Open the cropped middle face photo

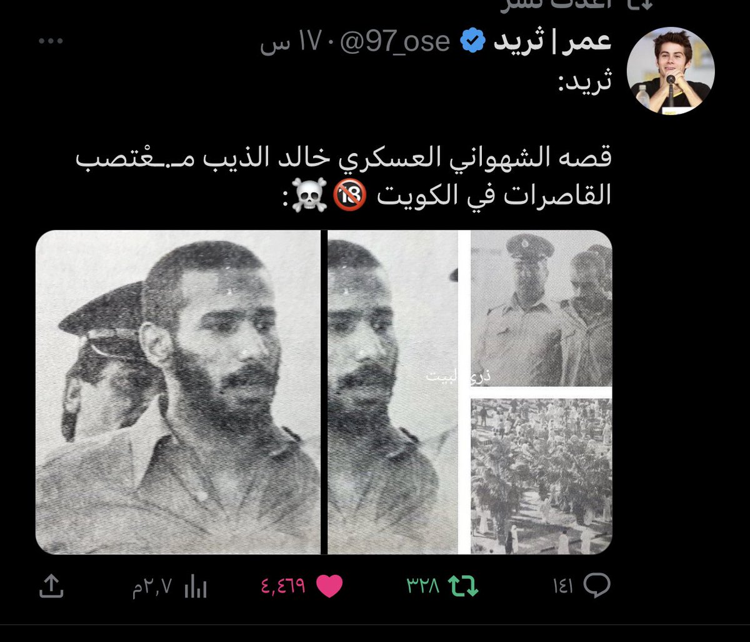(393, 392)
